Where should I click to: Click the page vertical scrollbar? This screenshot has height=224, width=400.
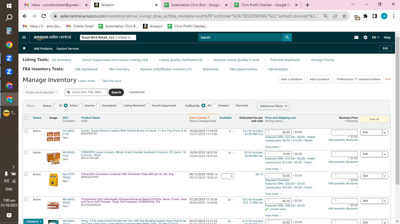tap(397, 111)
